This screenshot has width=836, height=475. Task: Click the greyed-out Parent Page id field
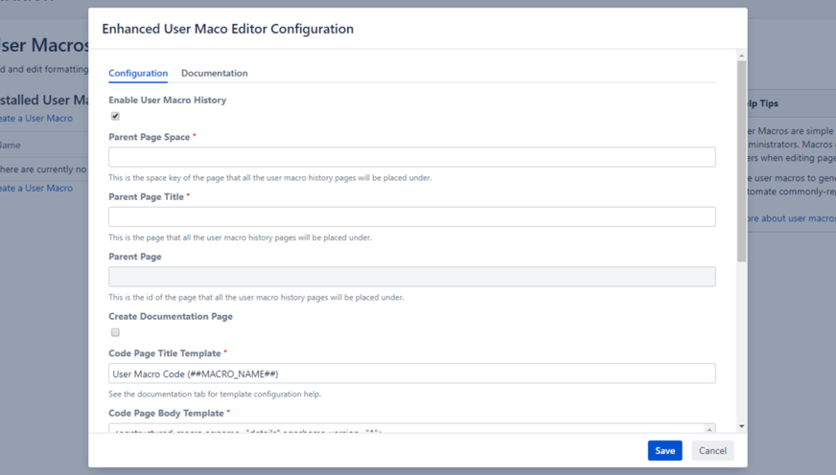click(411, 277)
